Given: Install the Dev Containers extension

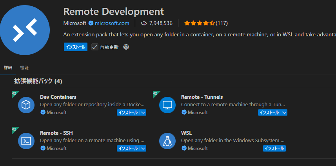Looking at the screenshot, I should tap(128, 112).
